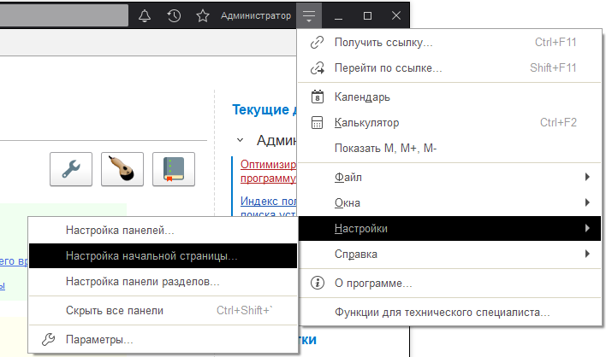
Task: Collapse the Админ section chevron
Action: pyautogui.click(x=241, y=139)
